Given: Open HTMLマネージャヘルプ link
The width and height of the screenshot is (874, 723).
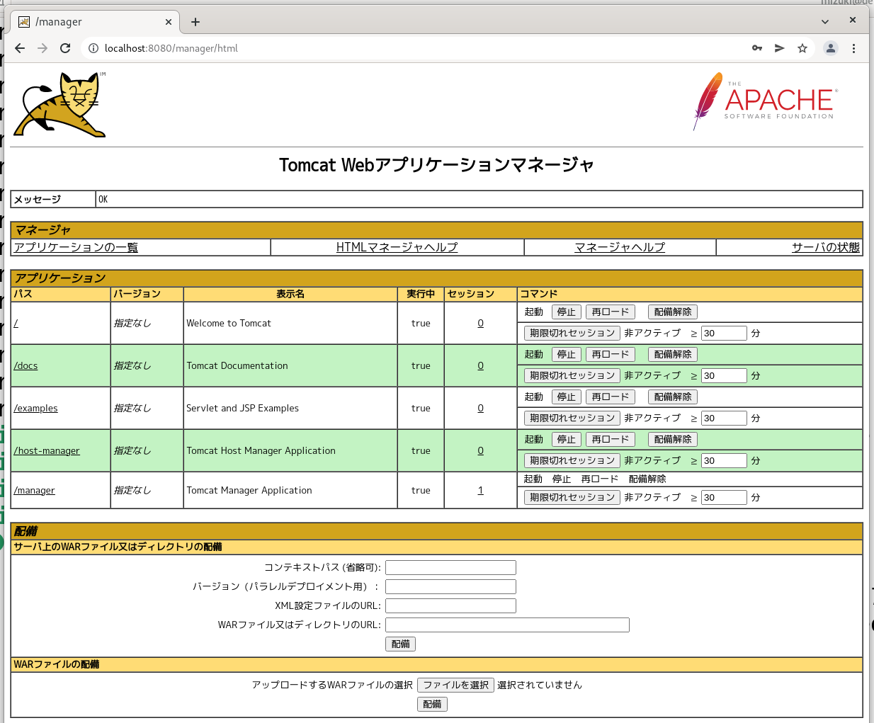Looking at the screenshot, I should click(x=397, y=247).
